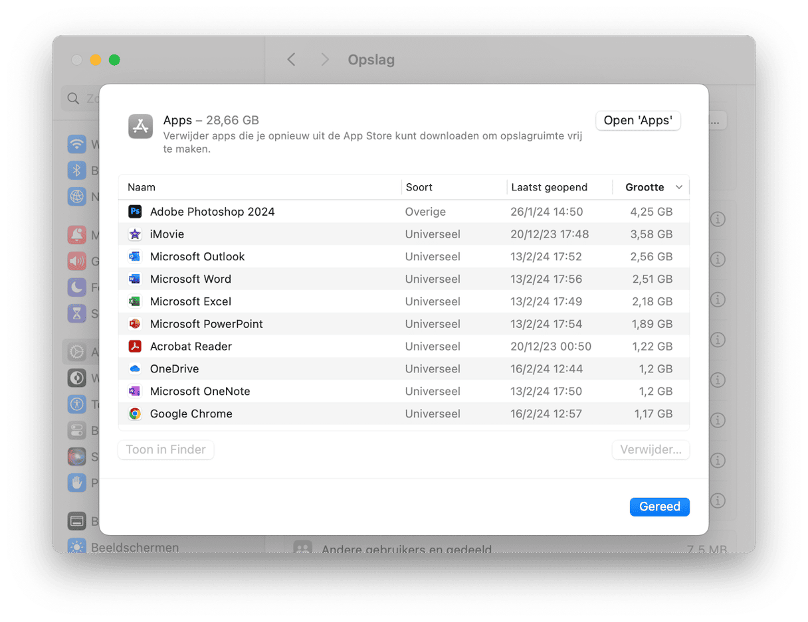Click Universeel in the Microsoft Excel row
808x622 pixels.
click(x=433, y=301)
